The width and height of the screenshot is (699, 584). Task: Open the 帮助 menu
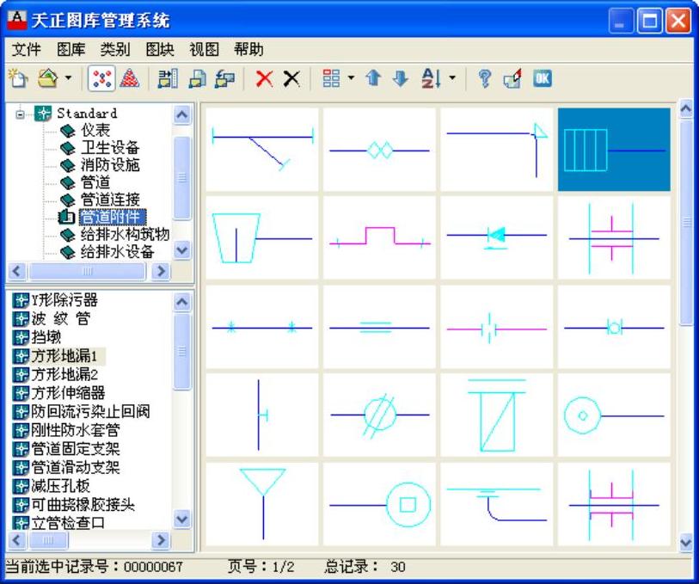pyautogui.click(x=248, y=49)
